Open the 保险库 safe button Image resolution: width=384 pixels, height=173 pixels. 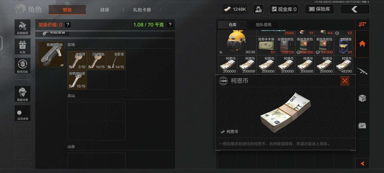(x=320, y=9)
